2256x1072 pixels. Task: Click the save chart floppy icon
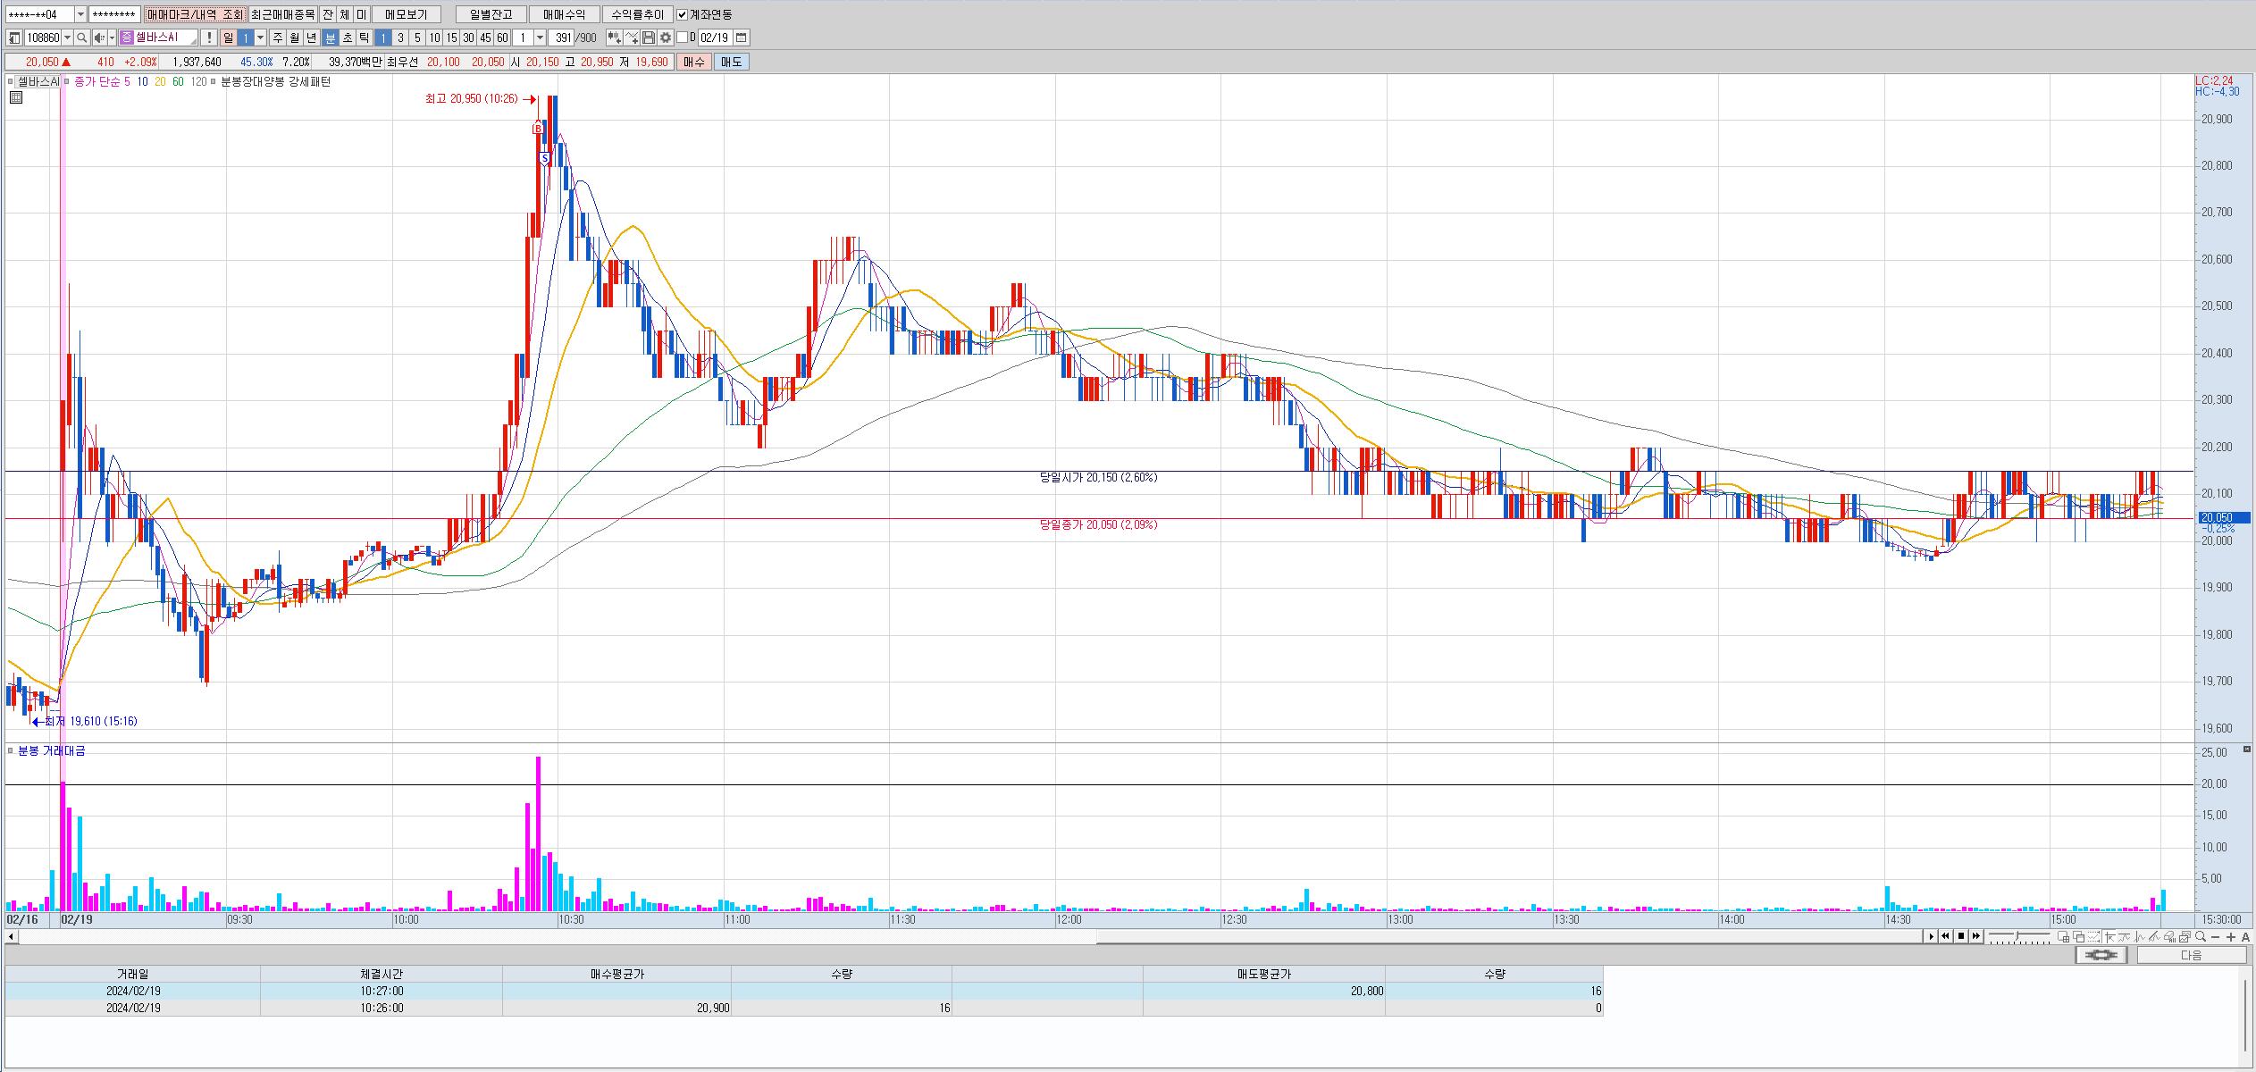click(649, 38)
